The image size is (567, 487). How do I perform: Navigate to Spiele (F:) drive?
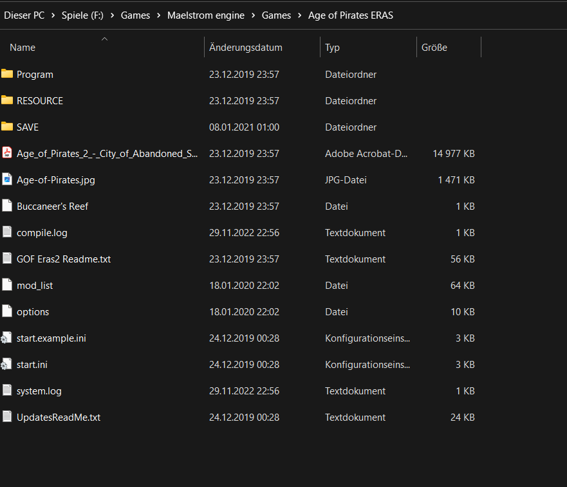coord(82,15)
